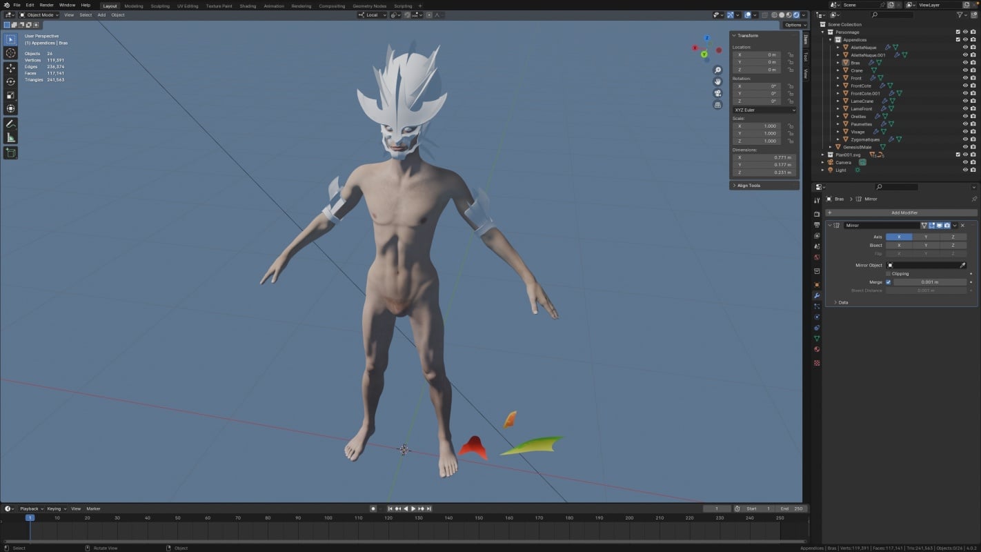Screen dimensions: 981x552
Task: Open the Local transform orientation dropdown
Action: click(373, 14)
